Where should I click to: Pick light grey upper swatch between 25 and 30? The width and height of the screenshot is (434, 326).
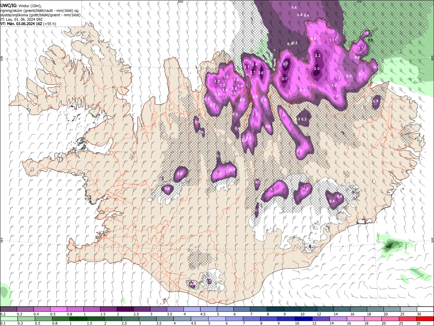(409, 309)
